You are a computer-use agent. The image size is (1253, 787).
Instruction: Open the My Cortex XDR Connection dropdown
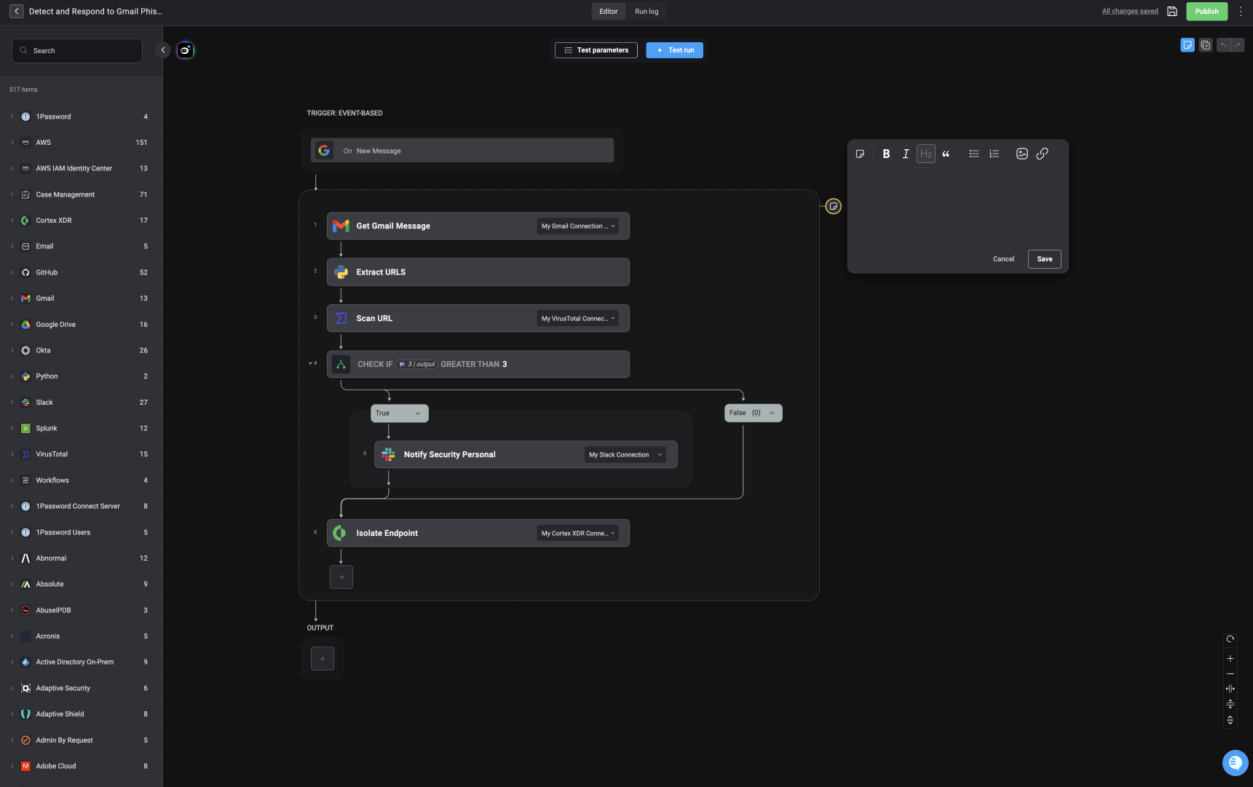[578, 533]
